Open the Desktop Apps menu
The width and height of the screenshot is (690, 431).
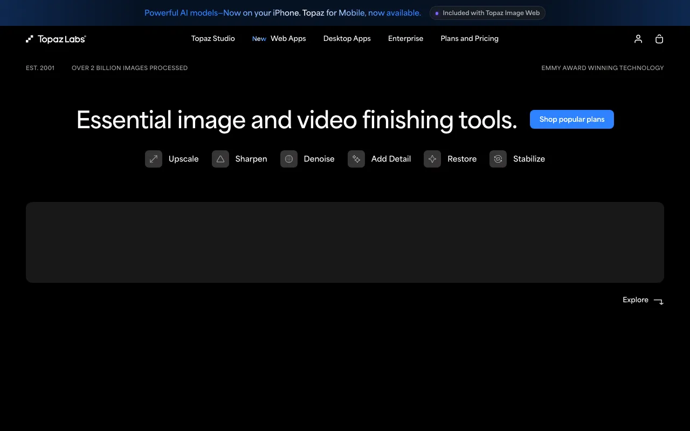point(347,39)
